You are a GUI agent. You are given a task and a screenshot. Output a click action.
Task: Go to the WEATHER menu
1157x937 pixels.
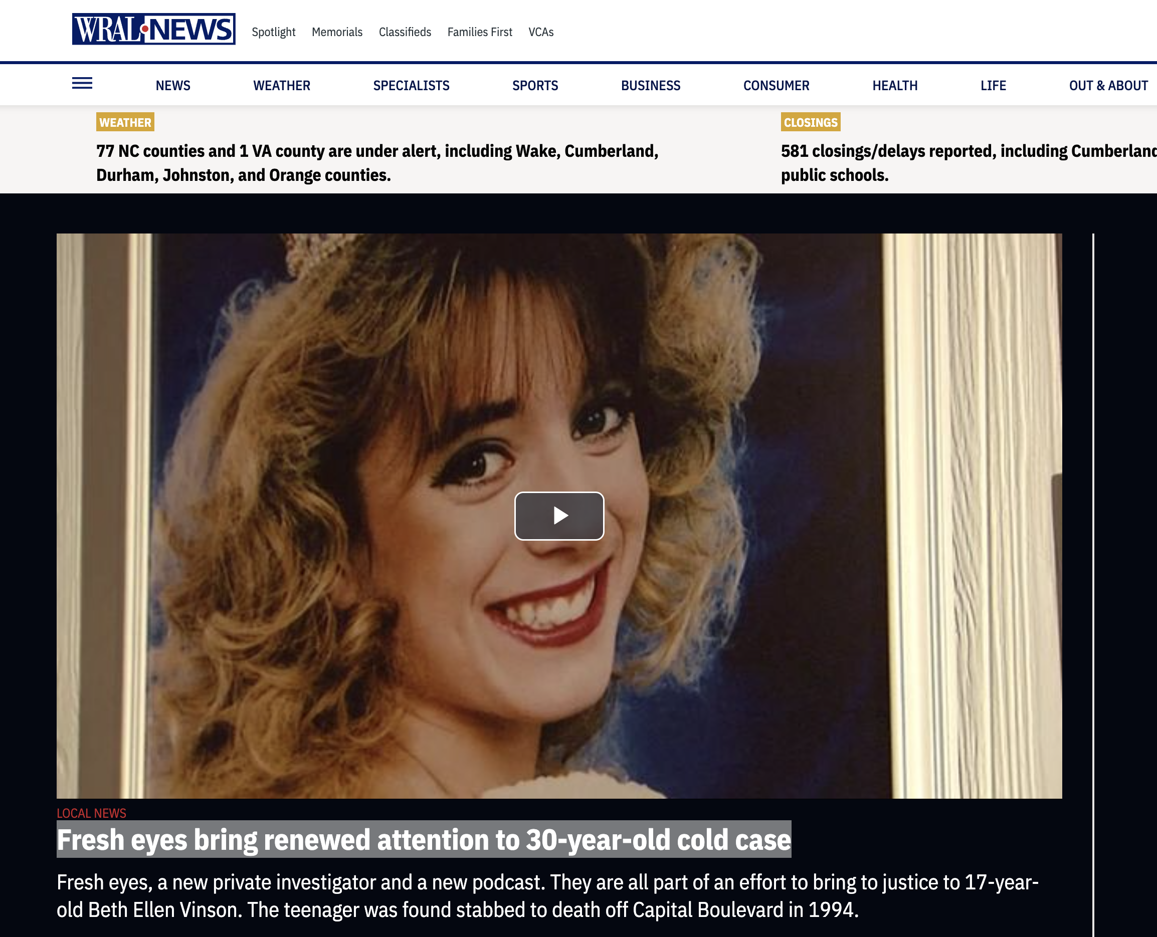[x=281, y=86]
